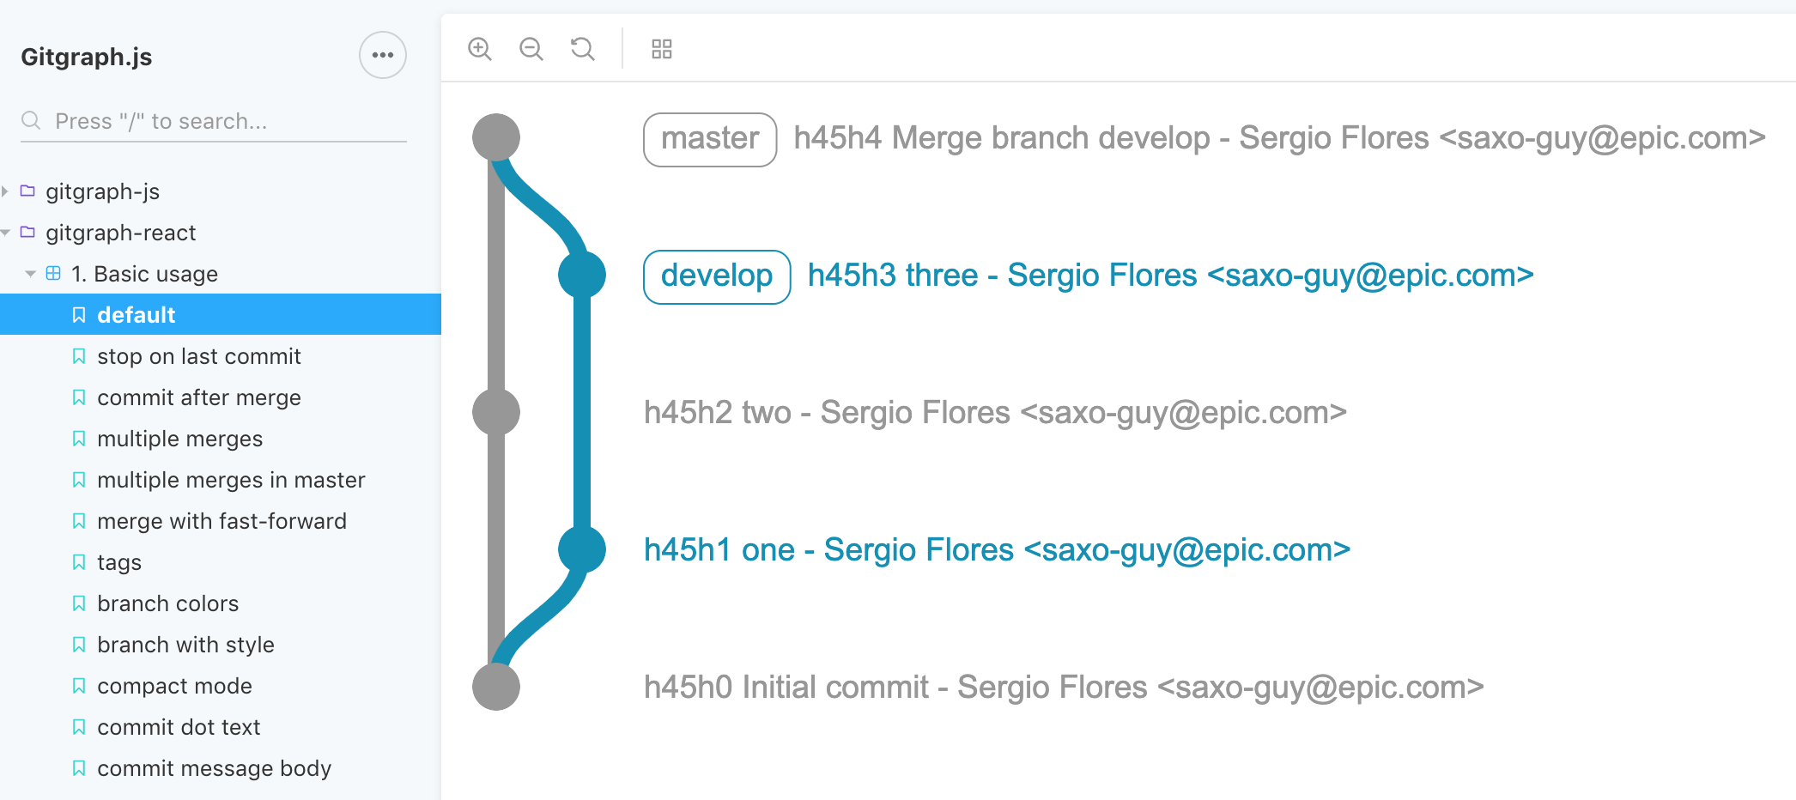Click the gray Initial commit dot
Image resolution: width=1796 pixels, height=800 pixels.
[496, 687]
